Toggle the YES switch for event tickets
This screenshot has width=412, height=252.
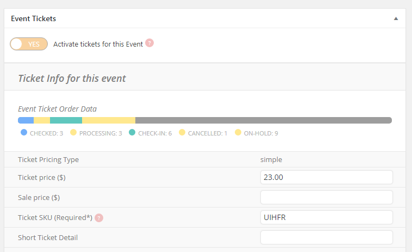(29, 44)
